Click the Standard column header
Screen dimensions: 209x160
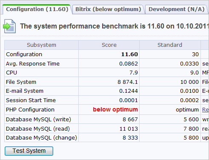click(x=170, y=45)
